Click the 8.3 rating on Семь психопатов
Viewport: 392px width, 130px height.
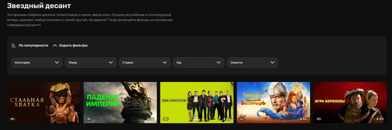(x=227, y=119)
